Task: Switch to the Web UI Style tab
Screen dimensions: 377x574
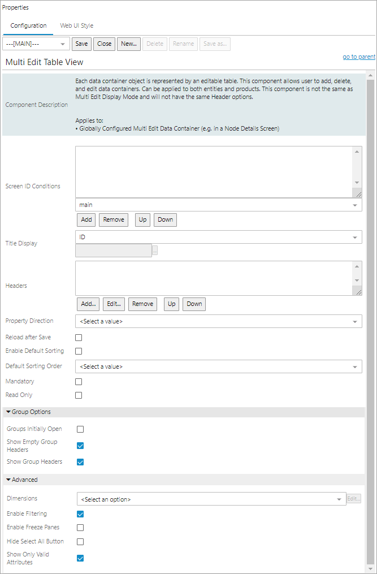Action: pyautogui.click(x=76, y=25)
